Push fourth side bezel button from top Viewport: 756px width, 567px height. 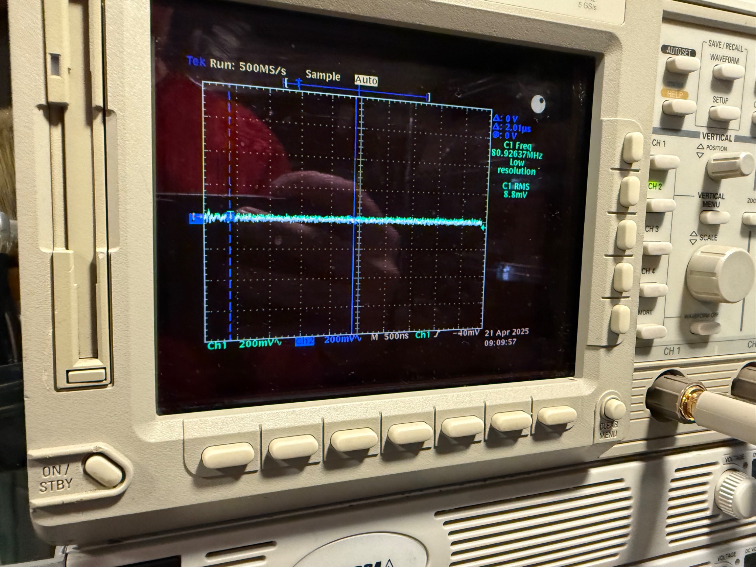point(623,277)
